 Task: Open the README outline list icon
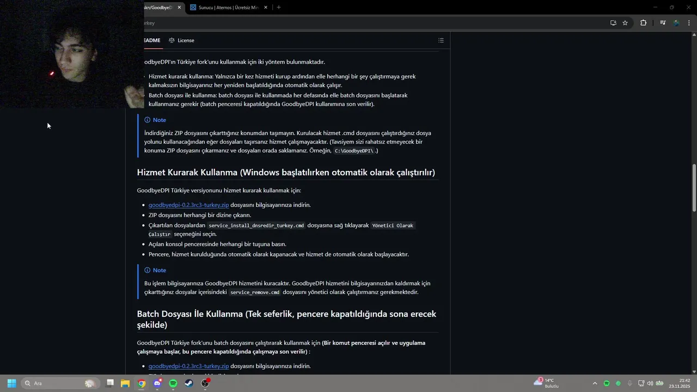441,40
